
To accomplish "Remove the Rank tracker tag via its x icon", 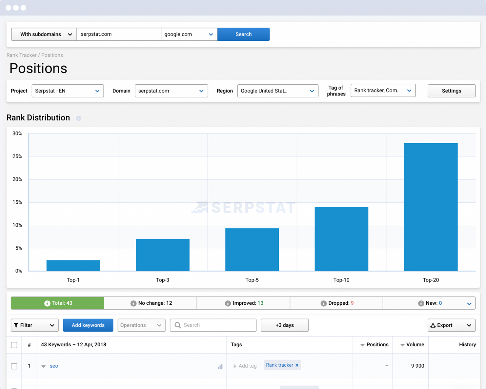I will (297, 365).
